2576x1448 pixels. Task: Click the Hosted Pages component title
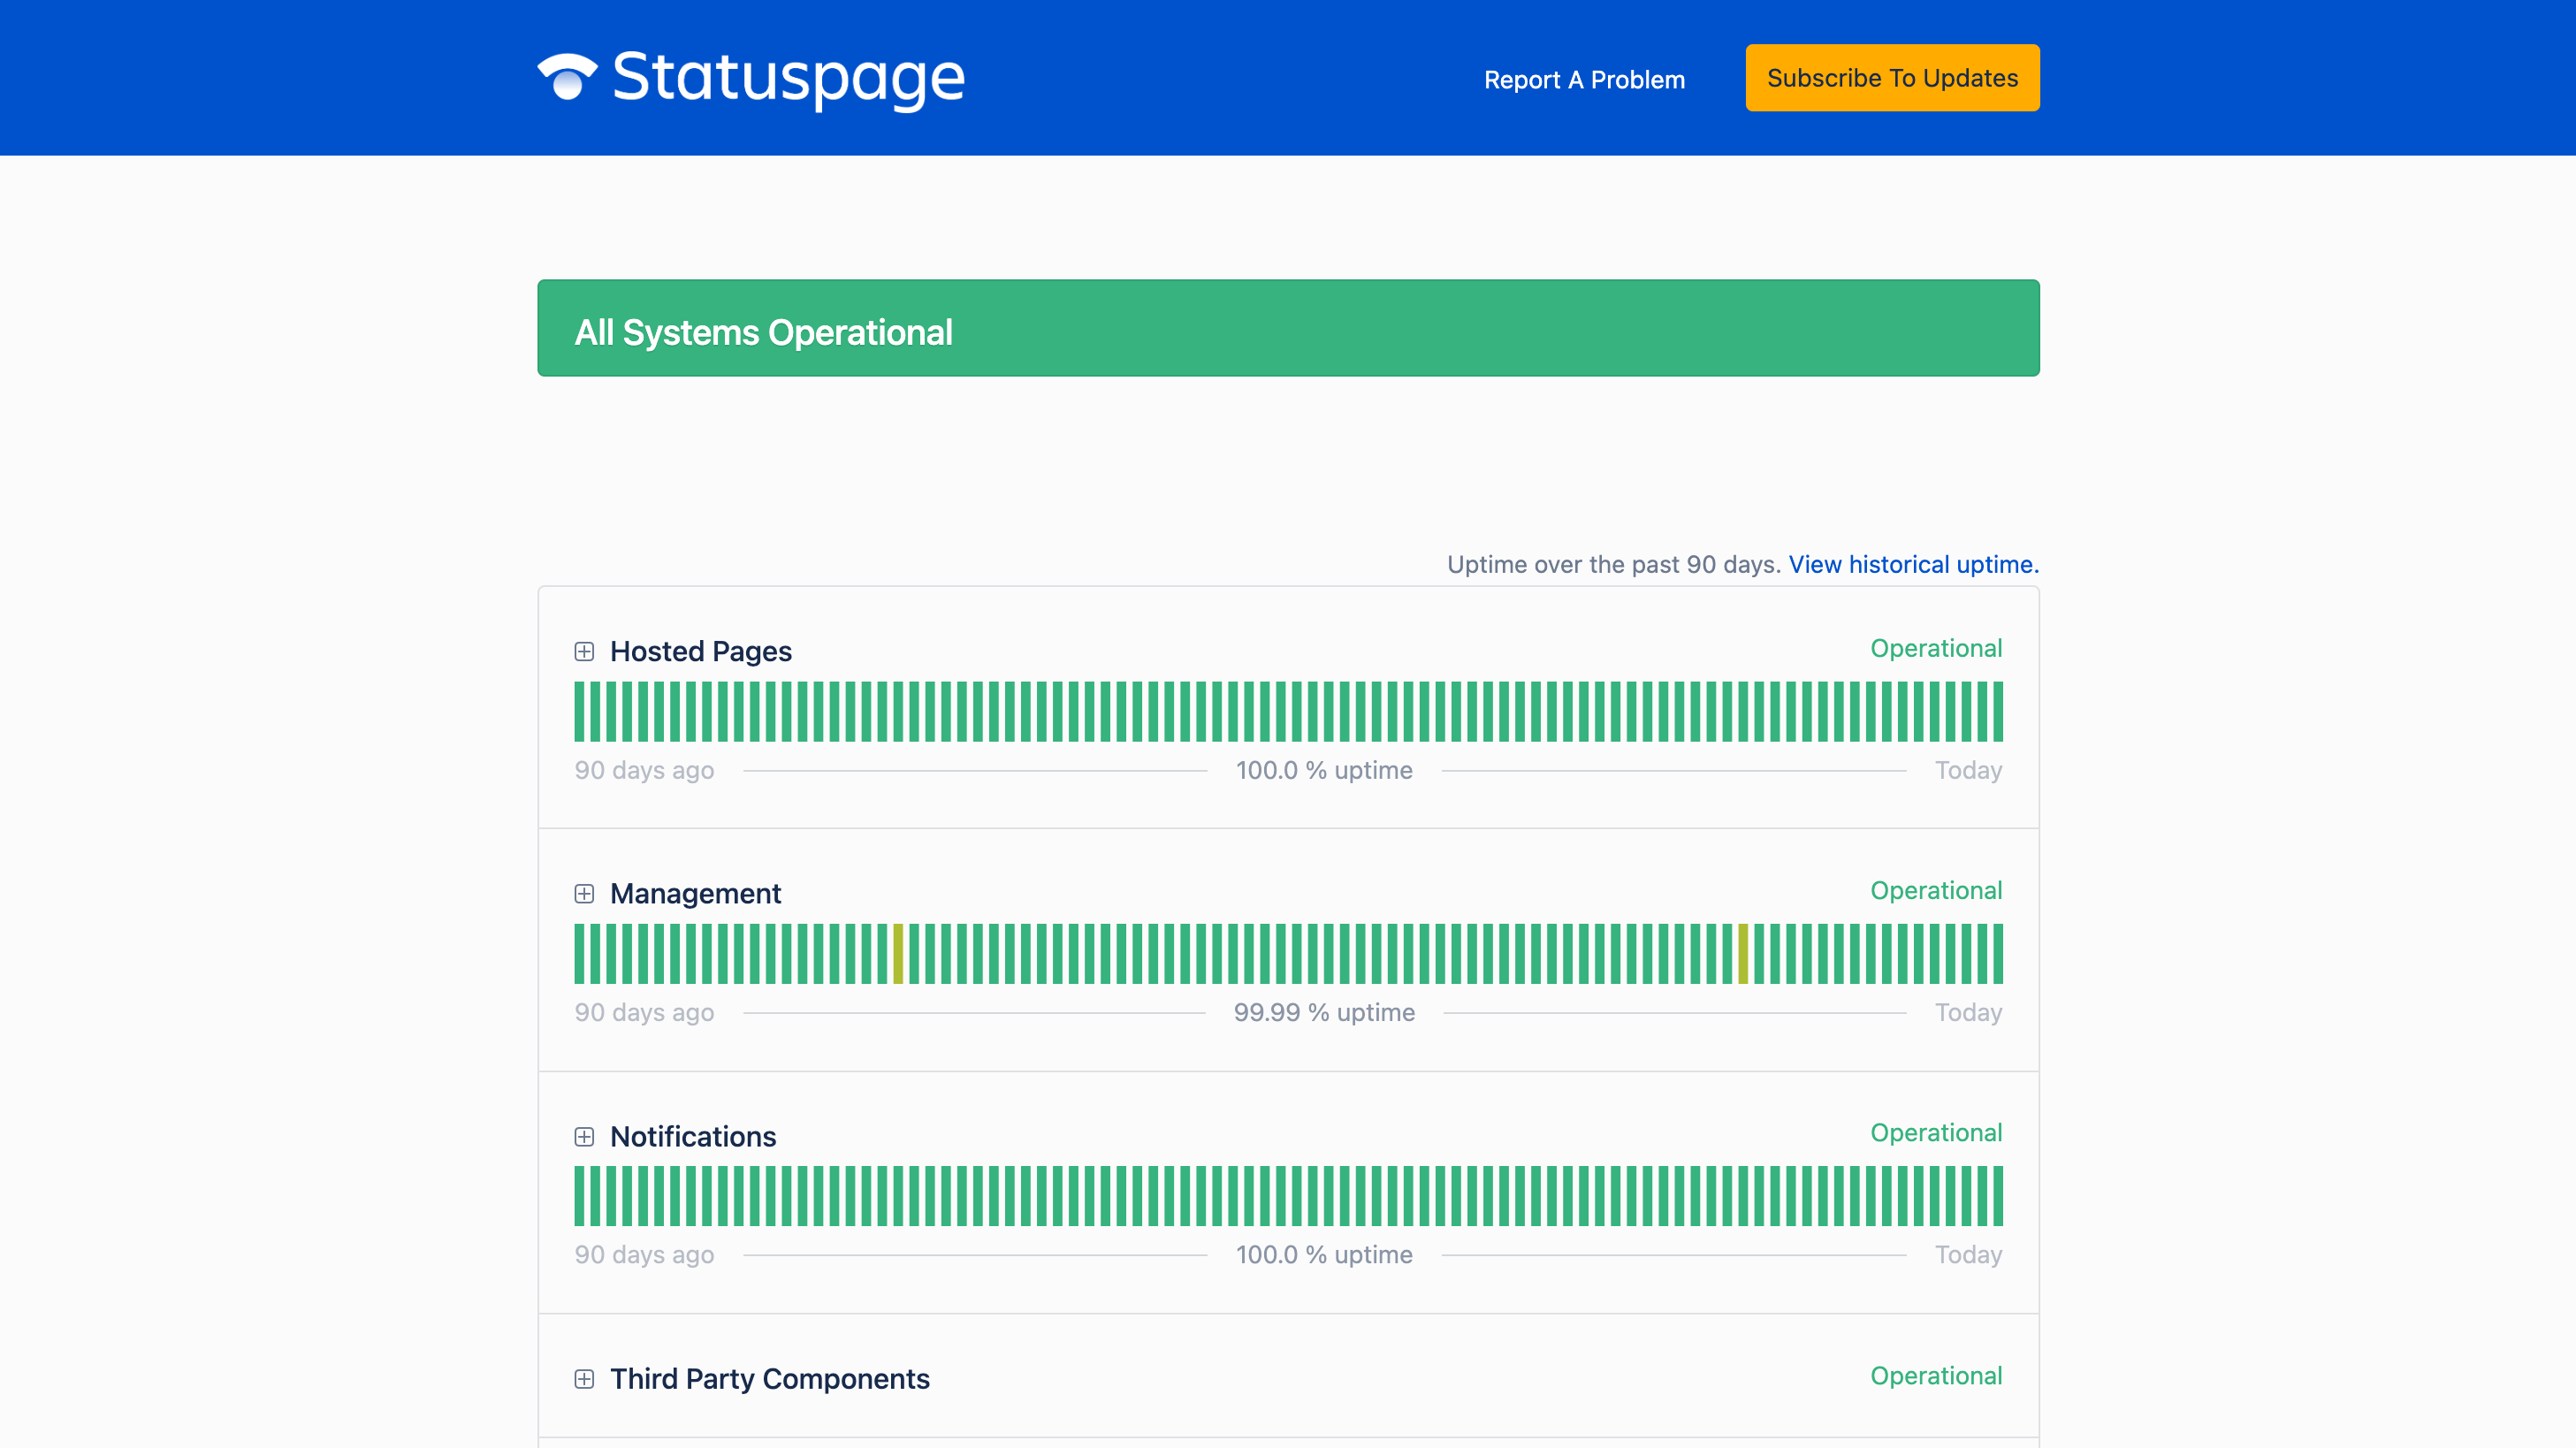coord(701,651)
